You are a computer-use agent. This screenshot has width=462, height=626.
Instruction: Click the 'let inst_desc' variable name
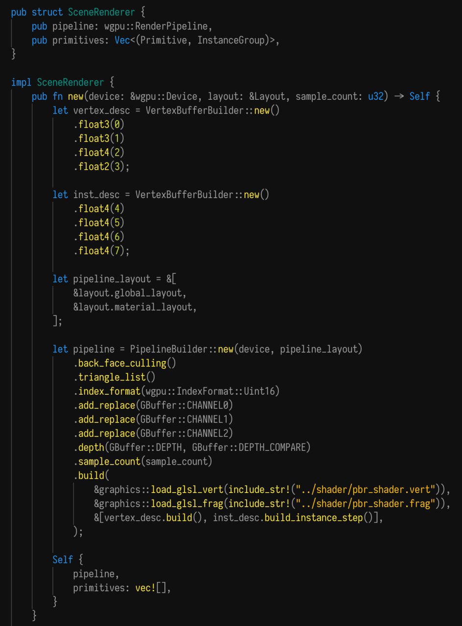coord(96,195)
